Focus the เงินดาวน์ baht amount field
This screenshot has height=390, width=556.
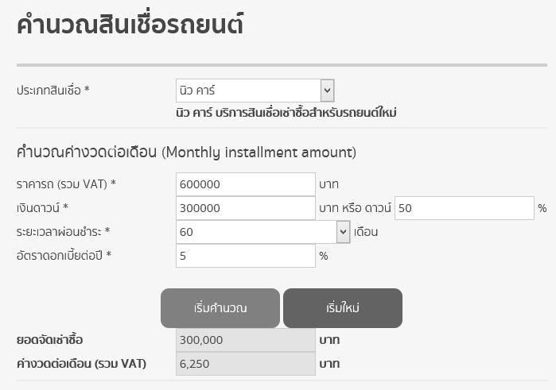click(245, 208)
